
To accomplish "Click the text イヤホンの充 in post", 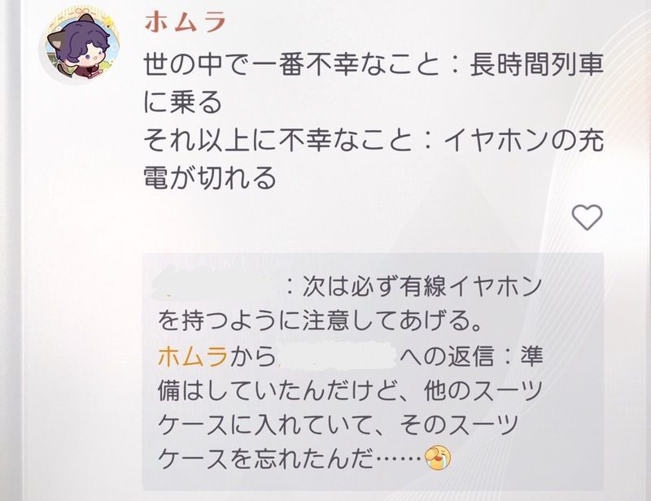I will [x=524, y=141].
